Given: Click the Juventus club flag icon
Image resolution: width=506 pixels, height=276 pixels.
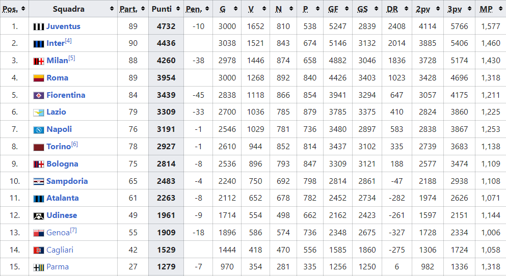Looking at the screenshot, I should [x=39, y=26].
